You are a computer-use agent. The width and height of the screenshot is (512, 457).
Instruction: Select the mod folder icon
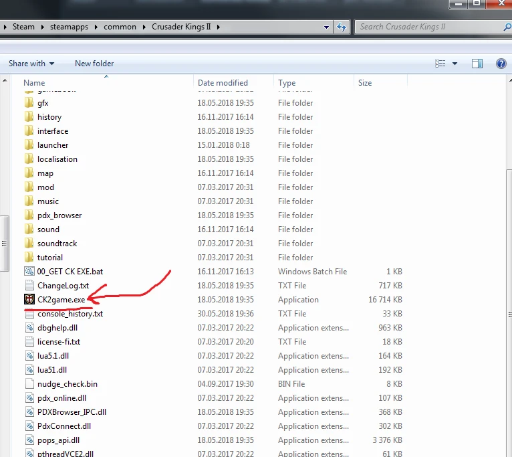pos(29,187)
